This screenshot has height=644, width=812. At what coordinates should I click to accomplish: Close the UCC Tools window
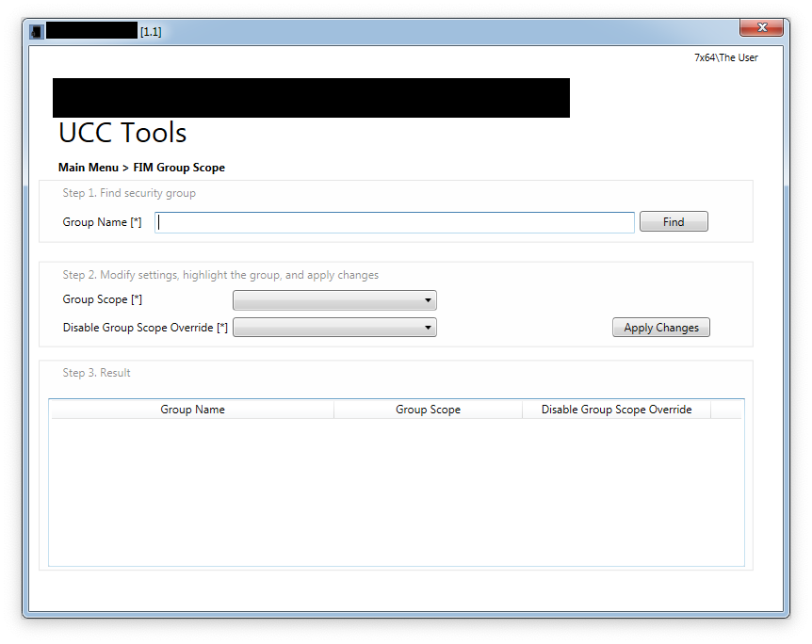coord(761,28)
